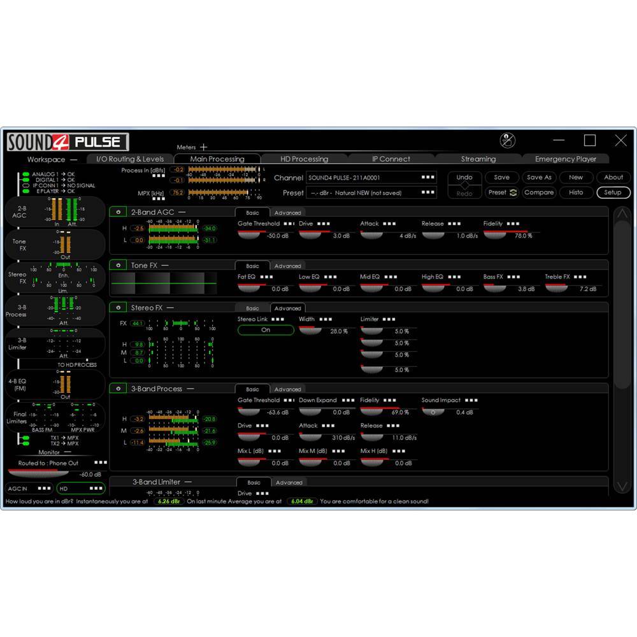The height and width of the screenshot is (637, 637).
Task: Click the New preset button
Action: 576,178
